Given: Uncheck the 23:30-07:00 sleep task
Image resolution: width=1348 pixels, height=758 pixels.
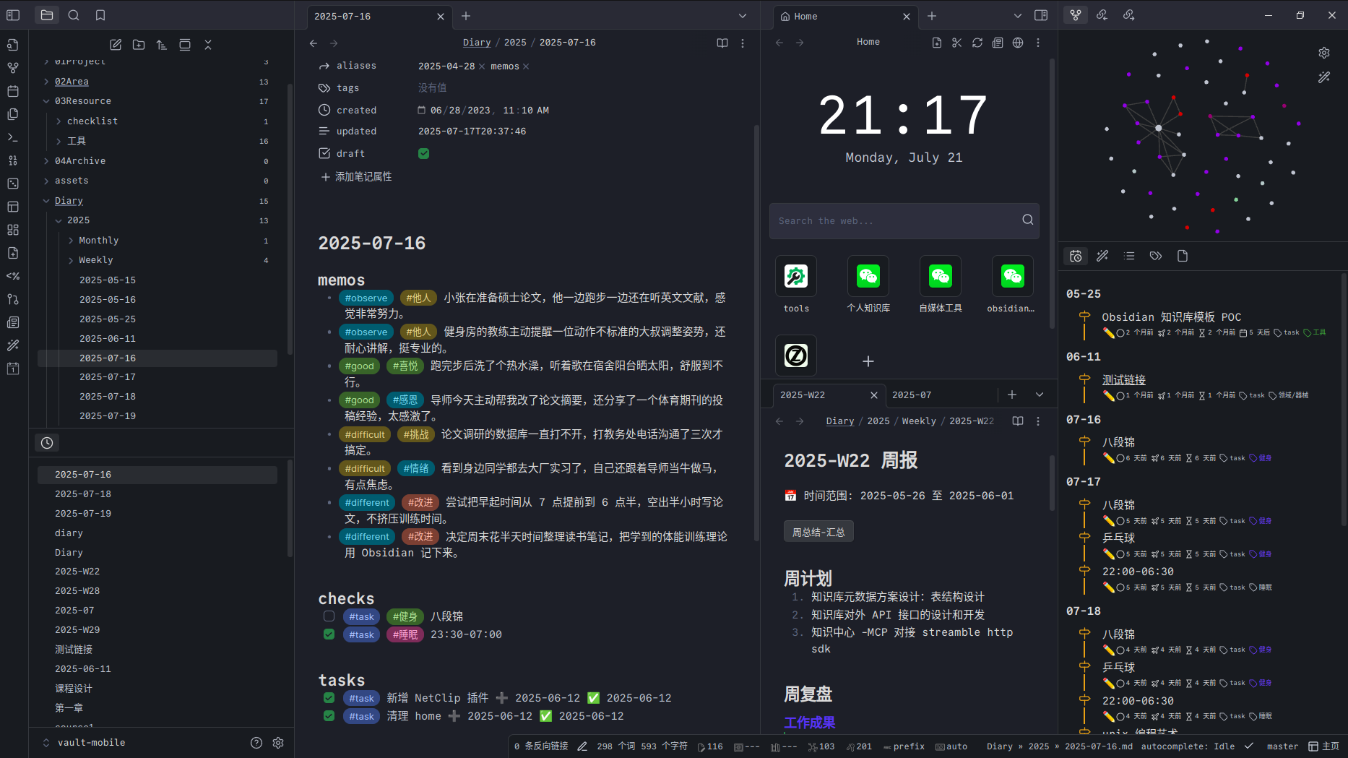Looking at the screenshot, I should (x=329, y=634).
